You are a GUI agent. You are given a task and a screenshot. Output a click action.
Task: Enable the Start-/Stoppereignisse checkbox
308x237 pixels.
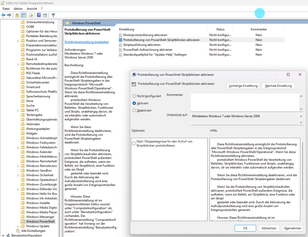pos(134,143)
